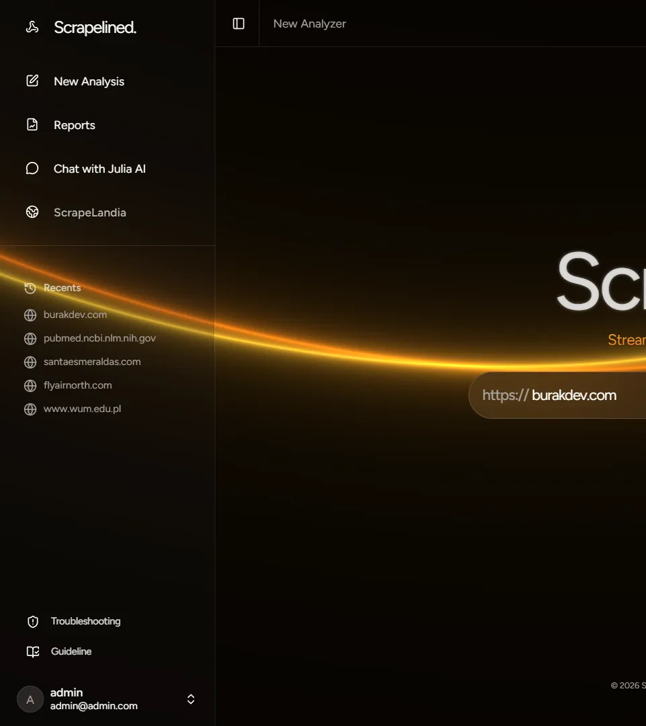Image resolution: width=646 pixels, height=726 pixels.
Task: Open Chat with Julia AI
Action: (99, 169)
